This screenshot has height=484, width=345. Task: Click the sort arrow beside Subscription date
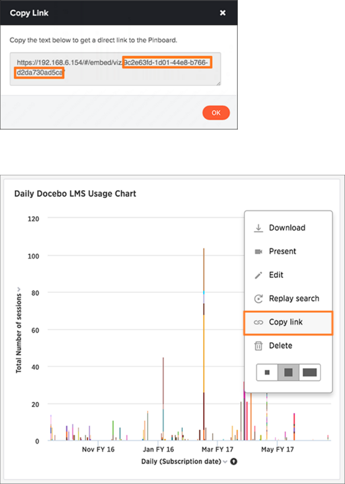point(234,462)
